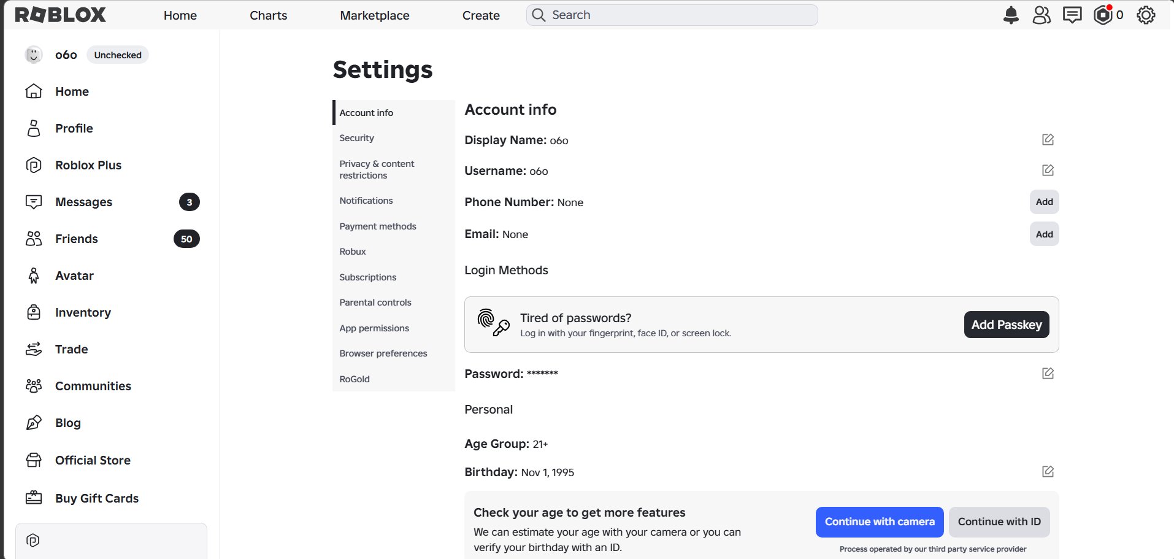
Task: Add a phone number
Action: 1044,202
